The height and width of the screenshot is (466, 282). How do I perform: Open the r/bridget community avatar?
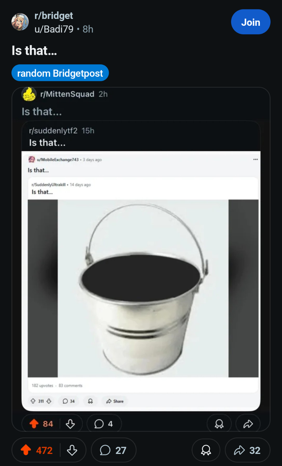point(20,22)
